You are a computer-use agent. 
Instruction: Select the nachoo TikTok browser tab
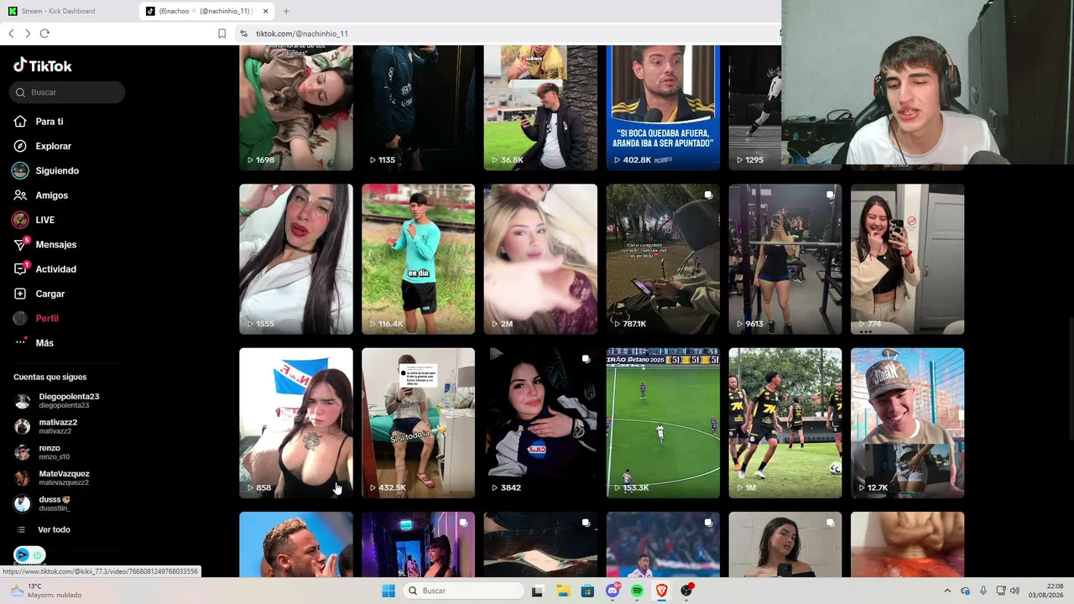[x=207, y=11]
